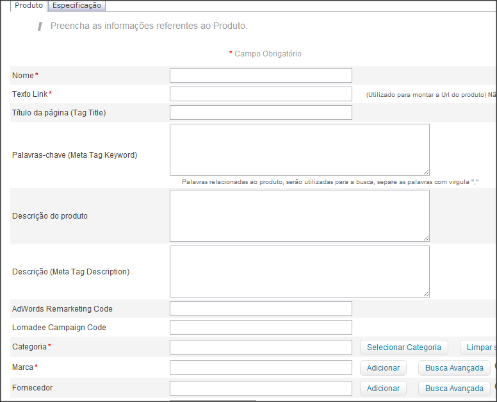Image resolution: width=497 pixels, height=402 pixels.
Task: Click inside the Palavras-chave textarea
Action: click(x=299, y=149)
